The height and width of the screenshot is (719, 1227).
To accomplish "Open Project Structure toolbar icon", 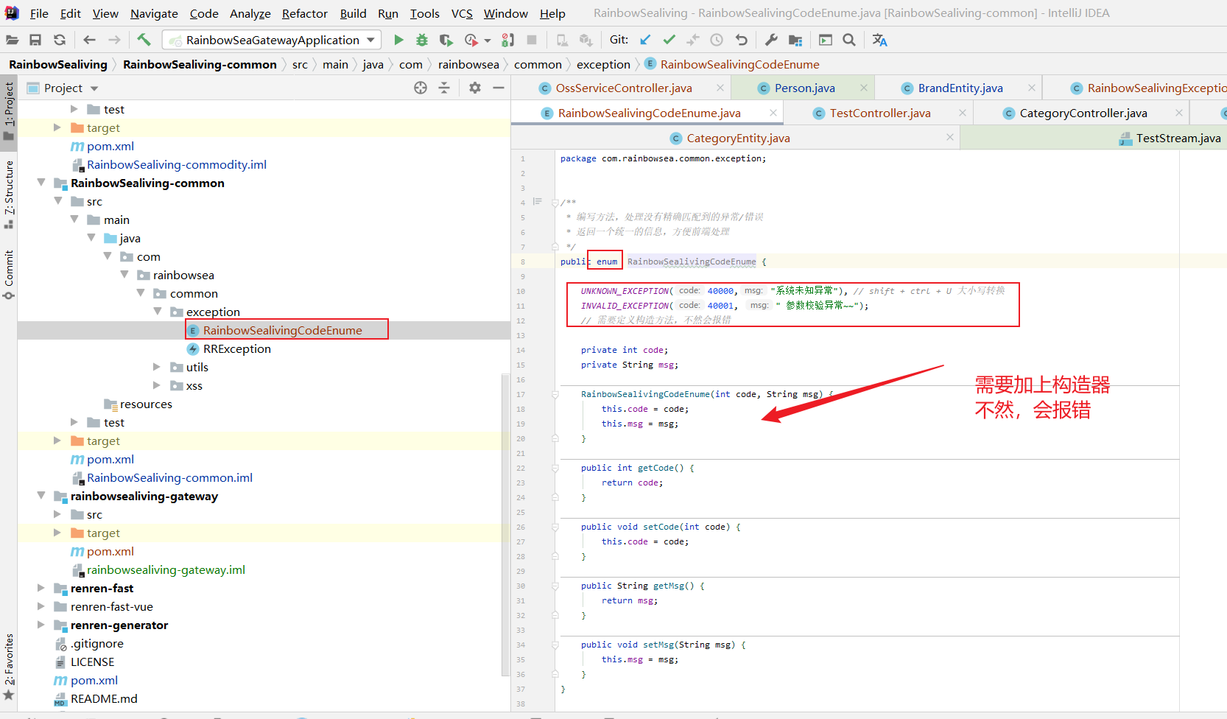I will pyautogui.click(x=795, y=40).
